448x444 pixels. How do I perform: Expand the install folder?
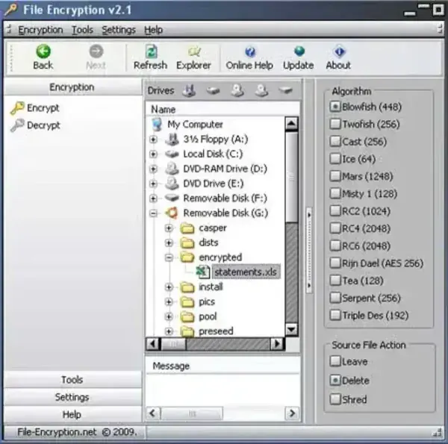(x=169, y=287)
